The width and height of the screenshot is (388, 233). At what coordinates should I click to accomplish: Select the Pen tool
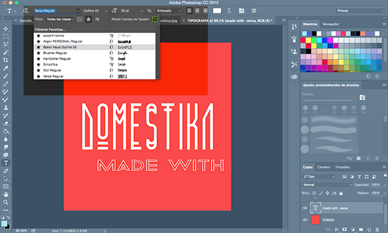[x=6, y=171]
